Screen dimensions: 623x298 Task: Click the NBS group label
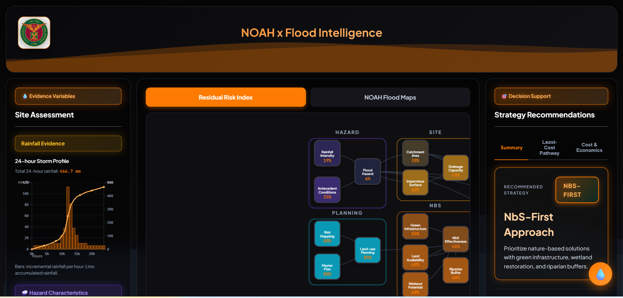pyautogui.click(x=435, y=206)
